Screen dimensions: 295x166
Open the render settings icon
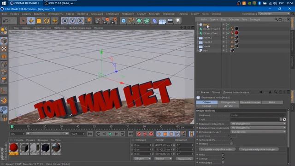coord(113,21)
